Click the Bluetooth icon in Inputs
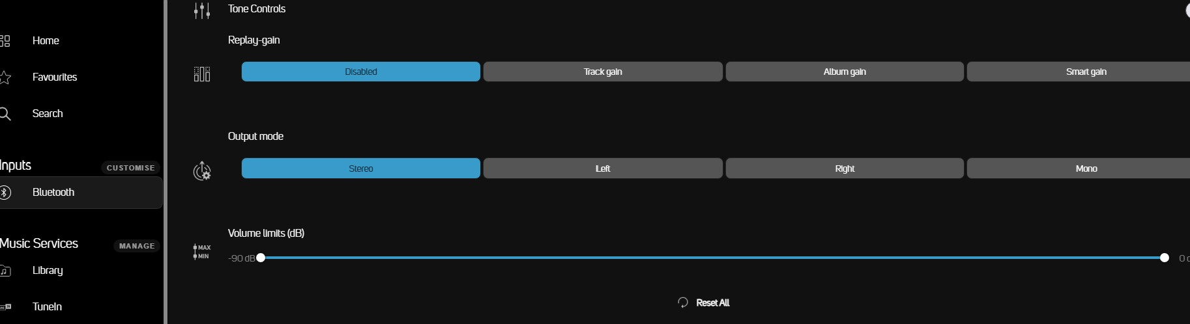The height and width of the screenshot is (324, 1190). pyautogui.click(x=5, y=193)
